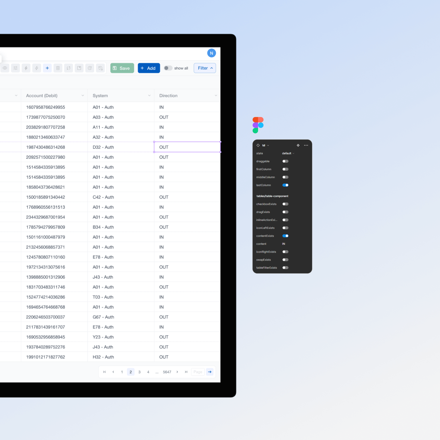Viewport: 440px width, 440px height.
Task: Open the System column header dropdown
Action: tap(149, 96)
